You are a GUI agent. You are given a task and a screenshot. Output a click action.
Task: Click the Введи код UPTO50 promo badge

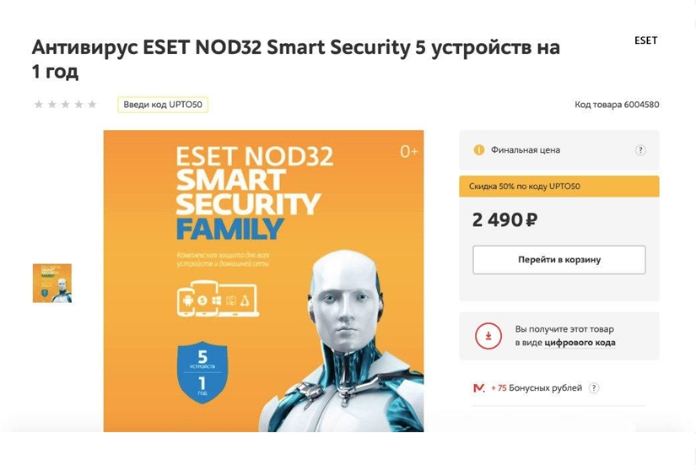(x=163, y=105)
